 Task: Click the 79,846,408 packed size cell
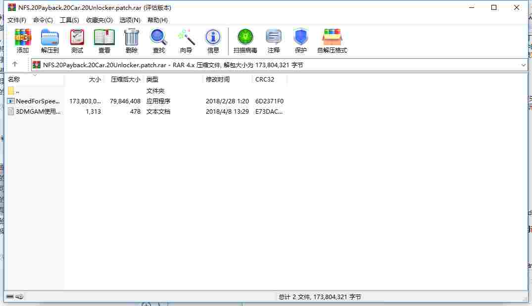point(125,101)
